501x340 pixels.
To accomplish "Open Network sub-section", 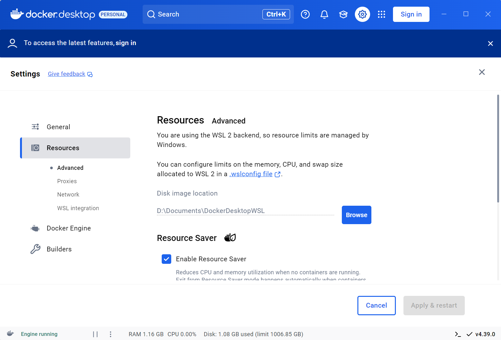I will pyautogui.click(x=68, y=194).
